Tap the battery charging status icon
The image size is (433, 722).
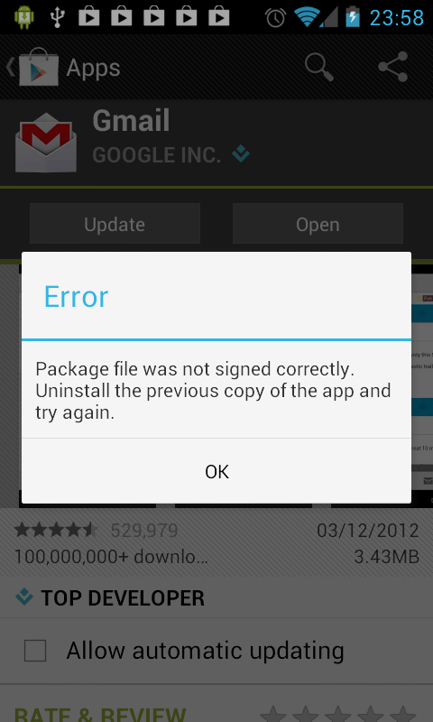point(353,16)
